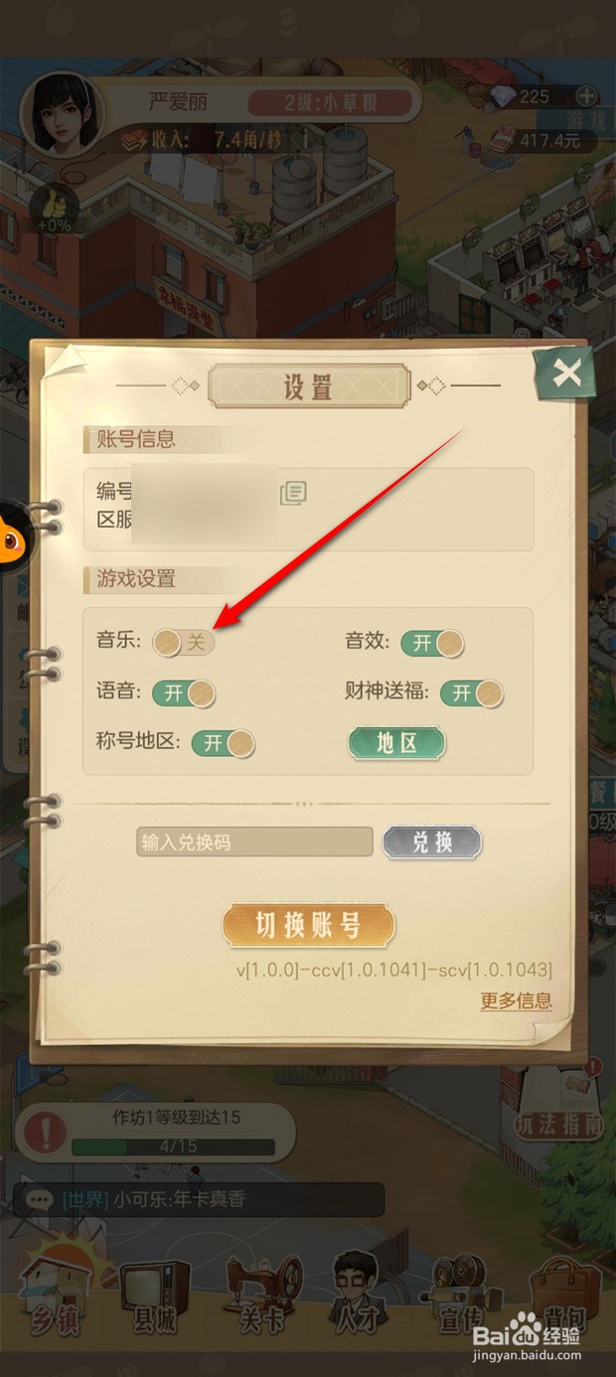Click the 切换账号 switch account button
The height and width of the screenshot is (1377, 616).
pos(308,926)
